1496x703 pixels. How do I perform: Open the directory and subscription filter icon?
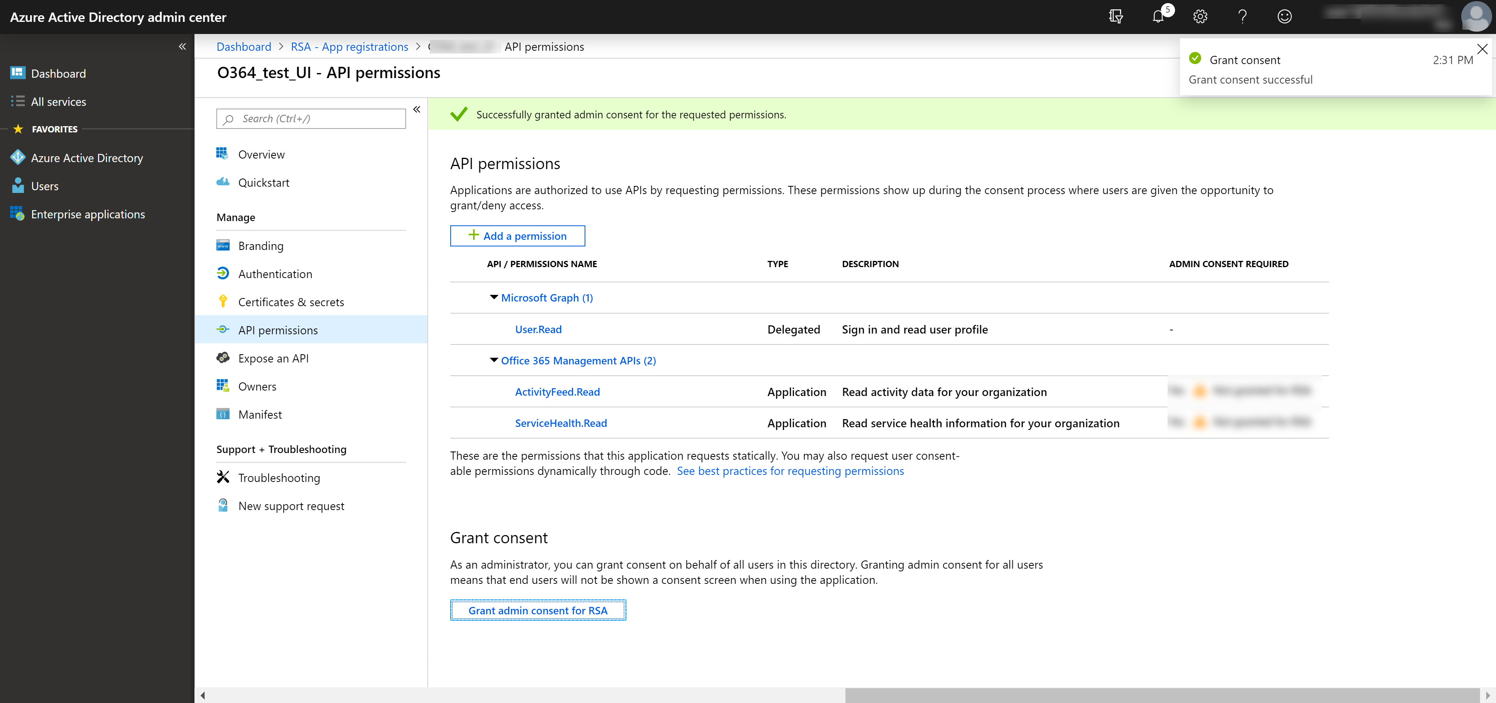pos(1116,16)
